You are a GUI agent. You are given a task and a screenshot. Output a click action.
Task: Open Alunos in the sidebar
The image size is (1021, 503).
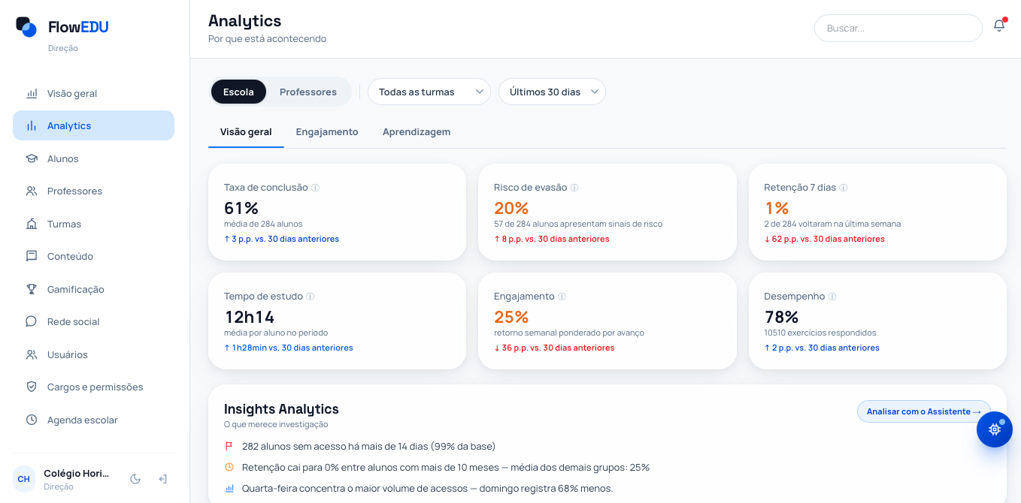pyautogui.click(x=93, y=159)
